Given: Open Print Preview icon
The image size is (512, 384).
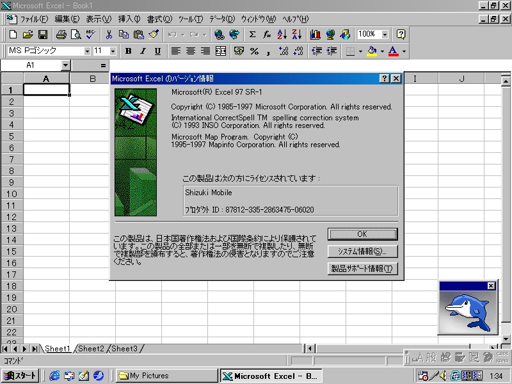Looking at the screenshot, I should (76, 35).
